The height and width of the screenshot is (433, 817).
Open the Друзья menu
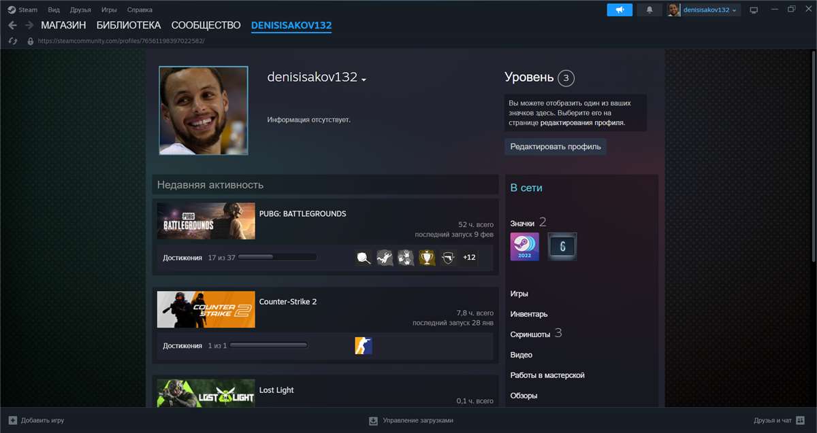click(x=80, y=10)
